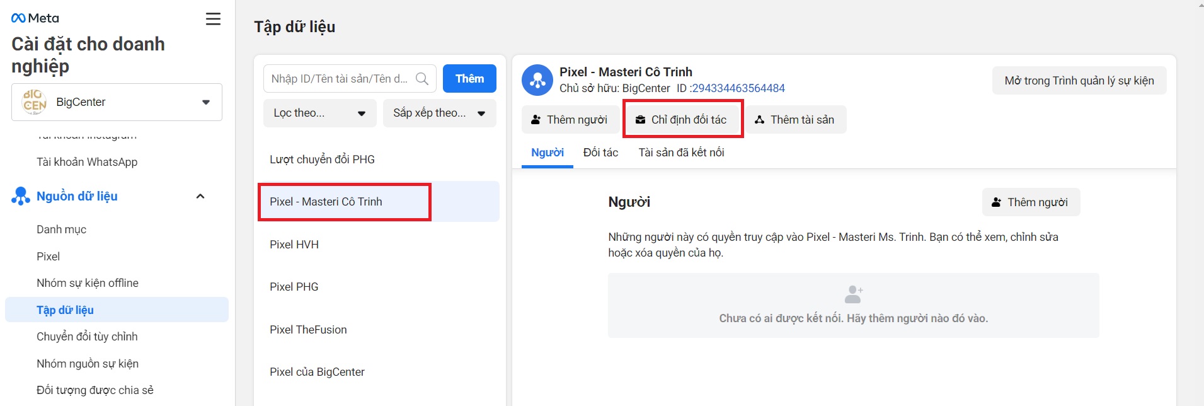
Task: Switch to the Đối tác tab
Action: (x=600, y=153)
